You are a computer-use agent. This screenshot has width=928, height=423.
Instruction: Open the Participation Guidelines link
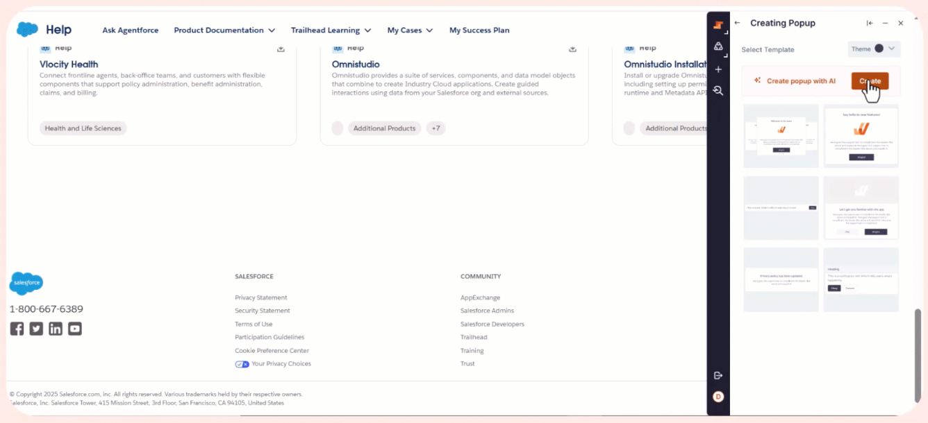[x=270, y=337]
